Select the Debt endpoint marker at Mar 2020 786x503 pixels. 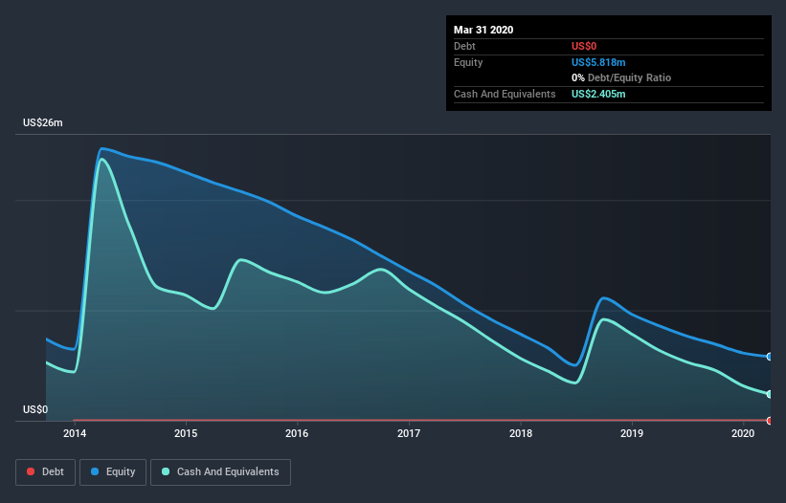pos(770,421)
